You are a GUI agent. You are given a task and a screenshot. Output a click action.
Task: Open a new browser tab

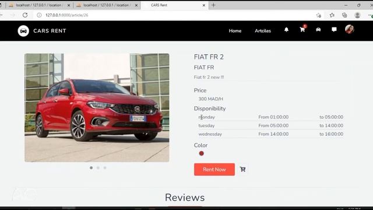(x=213, y=5)
